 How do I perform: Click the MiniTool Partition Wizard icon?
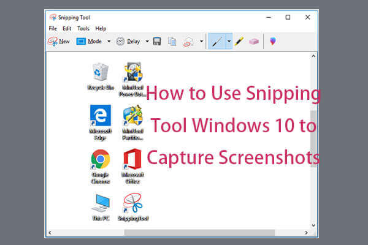[x=133, y=115]
